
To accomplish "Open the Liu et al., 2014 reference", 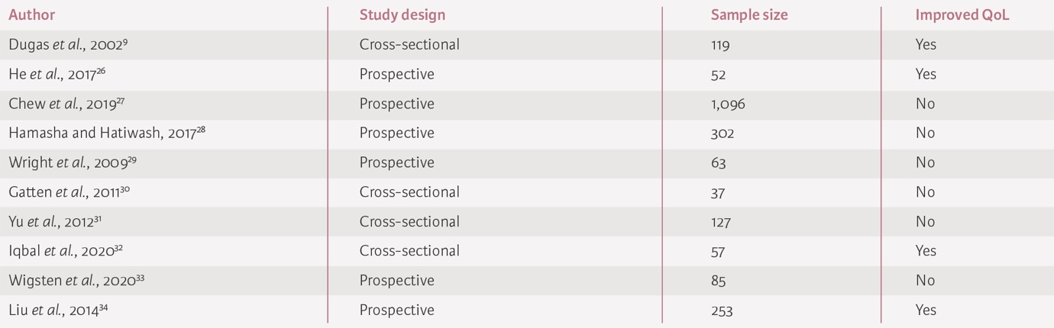I will click(x=58, y=310).
